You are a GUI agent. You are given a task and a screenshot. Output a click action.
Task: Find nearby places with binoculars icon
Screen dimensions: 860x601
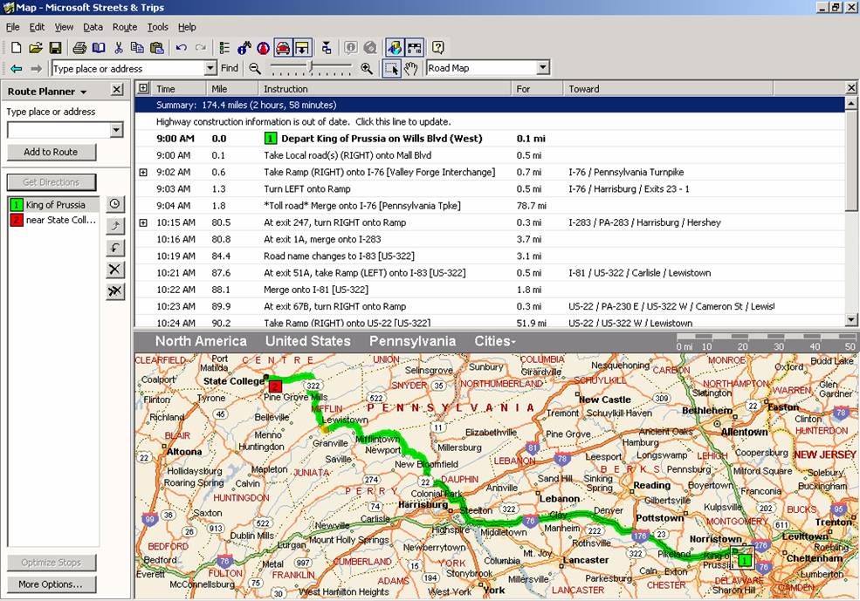[244, 48]
